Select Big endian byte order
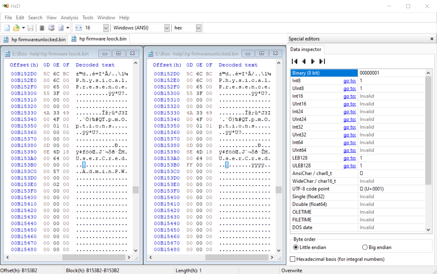 coord(365,247)
